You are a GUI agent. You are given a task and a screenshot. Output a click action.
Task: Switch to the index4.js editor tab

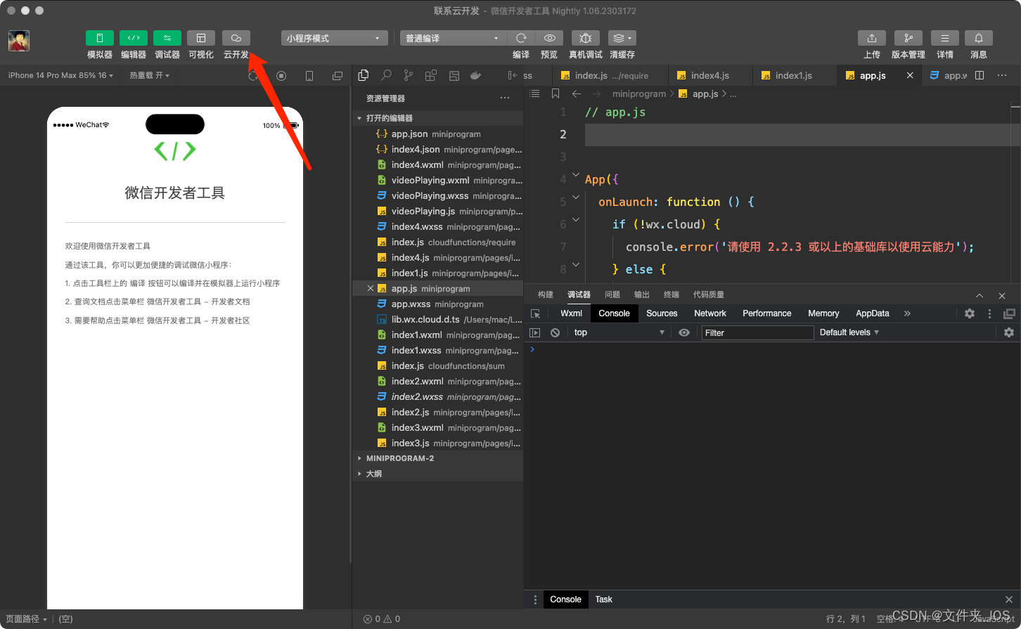pos(709,75)
